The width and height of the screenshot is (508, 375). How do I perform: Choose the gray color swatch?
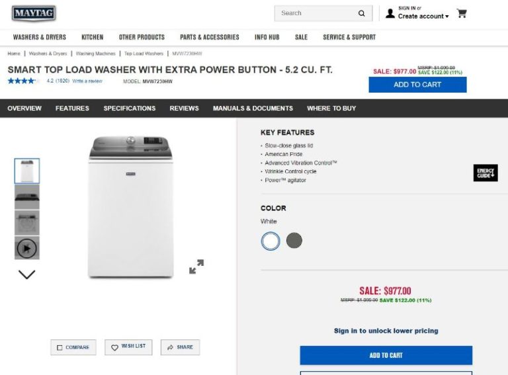[x=294, y=241]
